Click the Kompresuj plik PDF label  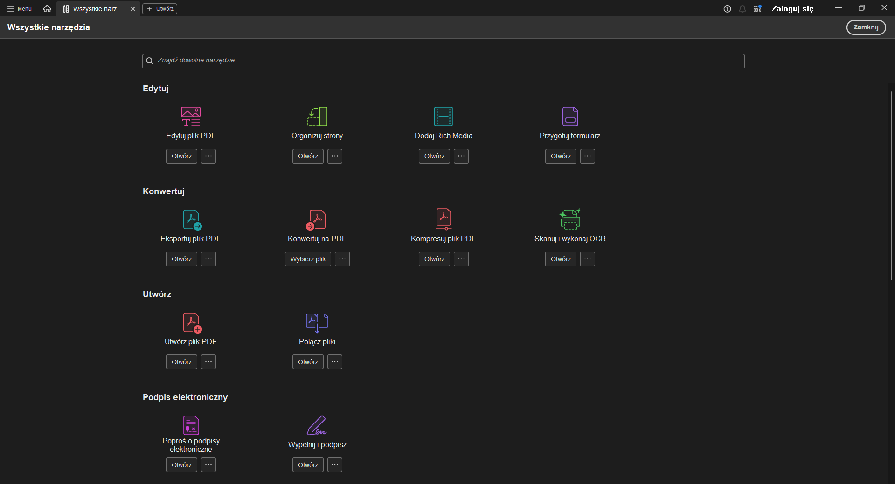point(444,239)
